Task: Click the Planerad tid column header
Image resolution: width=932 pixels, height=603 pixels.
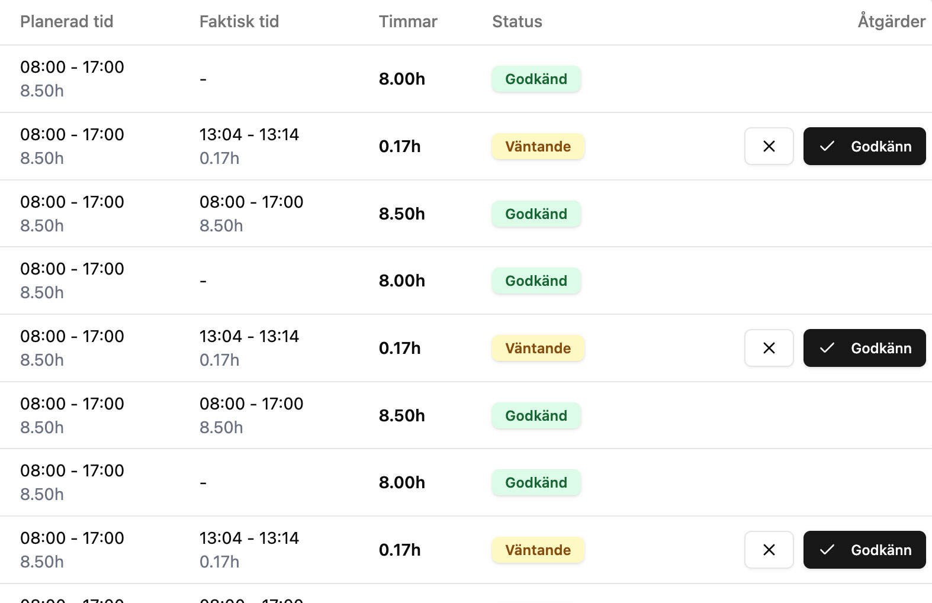Action: click(x=67, y=22)
